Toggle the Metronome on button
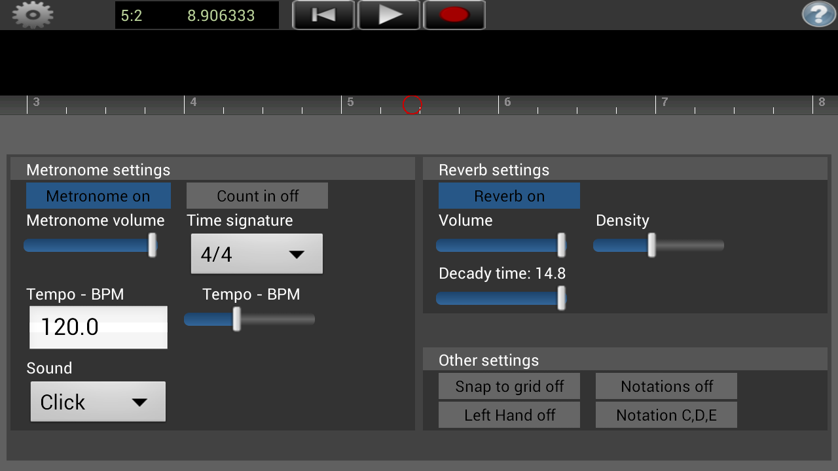 [98, 196]
